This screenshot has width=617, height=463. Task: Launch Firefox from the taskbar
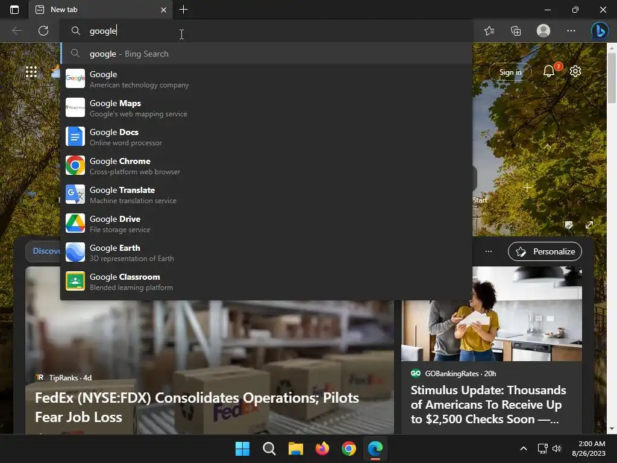322,449
